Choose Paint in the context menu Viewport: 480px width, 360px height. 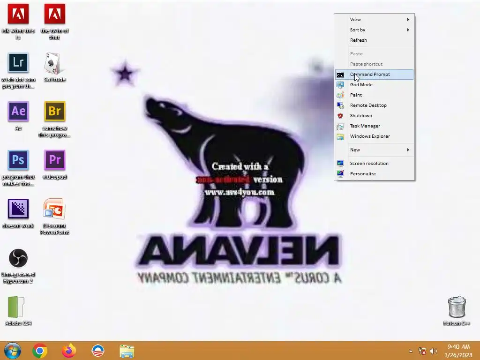374,95
